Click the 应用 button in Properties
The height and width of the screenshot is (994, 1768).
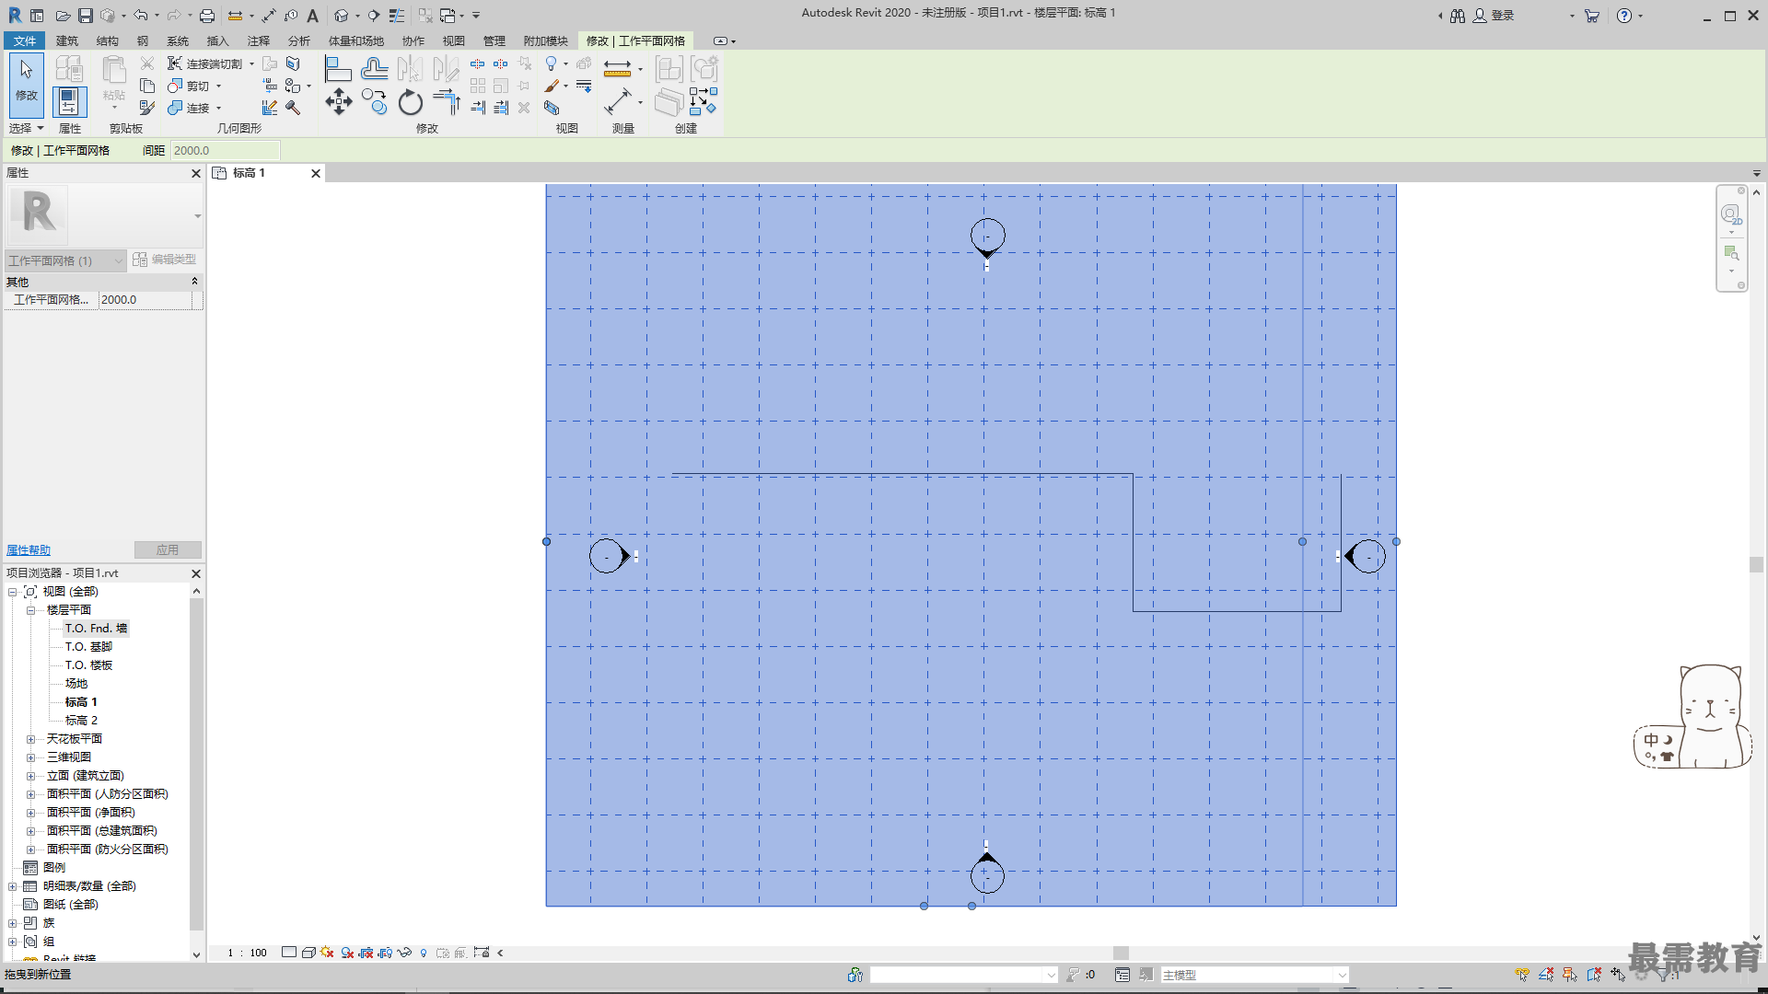click(x=168, y=549)
